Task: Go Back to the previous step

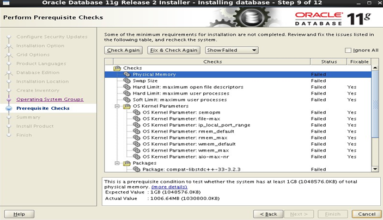Action: click(x=268, y=214)
